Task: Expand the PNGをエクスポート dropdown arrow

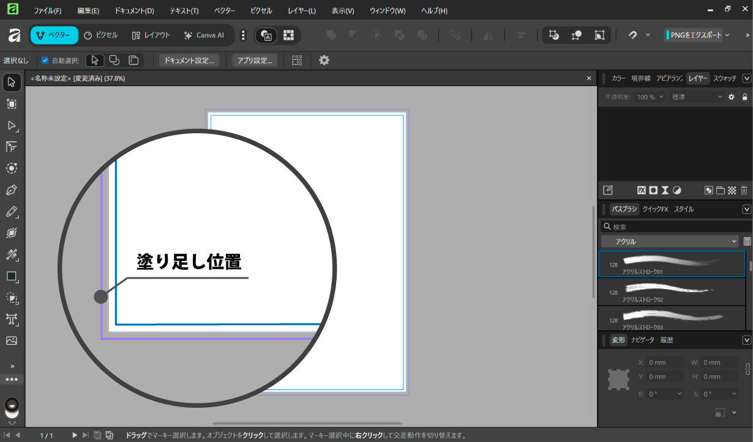Action: 727,35
